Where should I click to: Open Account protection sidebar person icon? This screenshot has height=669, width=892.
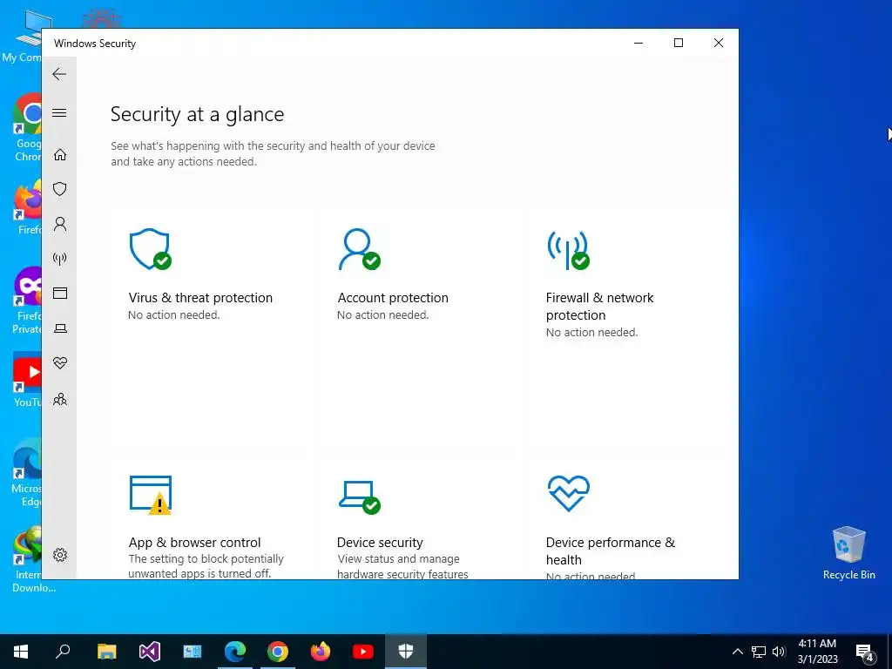[60, 224]
